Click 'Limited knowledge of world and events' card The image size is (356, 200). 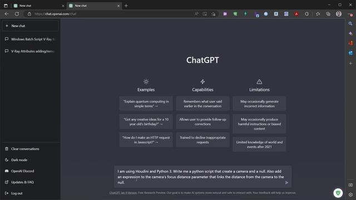pos(259,144)
